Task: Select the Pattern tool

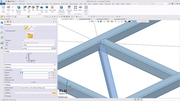Action: [x=75, y=8]
